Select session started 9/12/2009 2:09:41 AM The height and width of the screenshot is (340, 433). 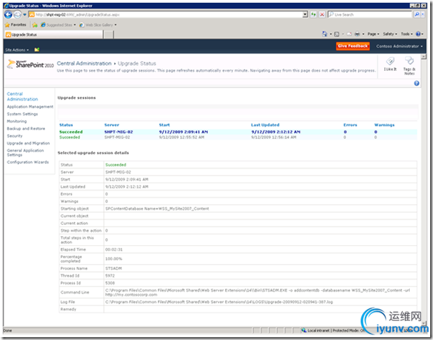(x=238, y=132)
